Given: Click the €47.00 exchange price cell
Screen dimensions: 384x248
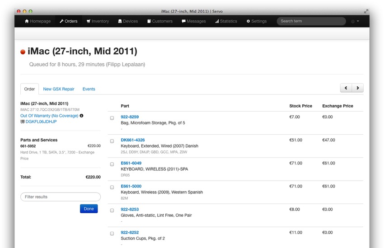Looking at the screenshot, I should (x=328, y=140).
